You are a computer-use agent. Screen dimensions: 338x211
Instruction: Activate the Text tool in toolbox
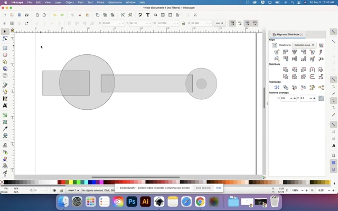coord(5,105)
